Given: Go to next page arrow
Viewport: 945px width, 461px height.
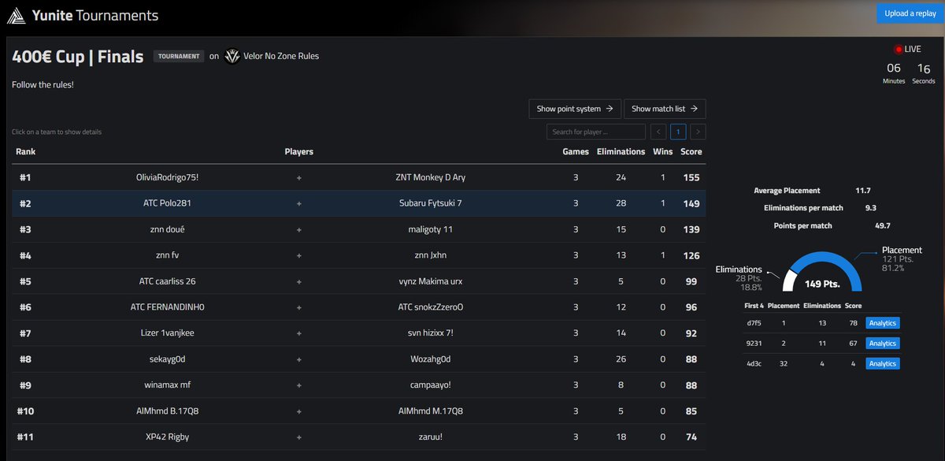Looking at the screenshot, I should point(698,132).
